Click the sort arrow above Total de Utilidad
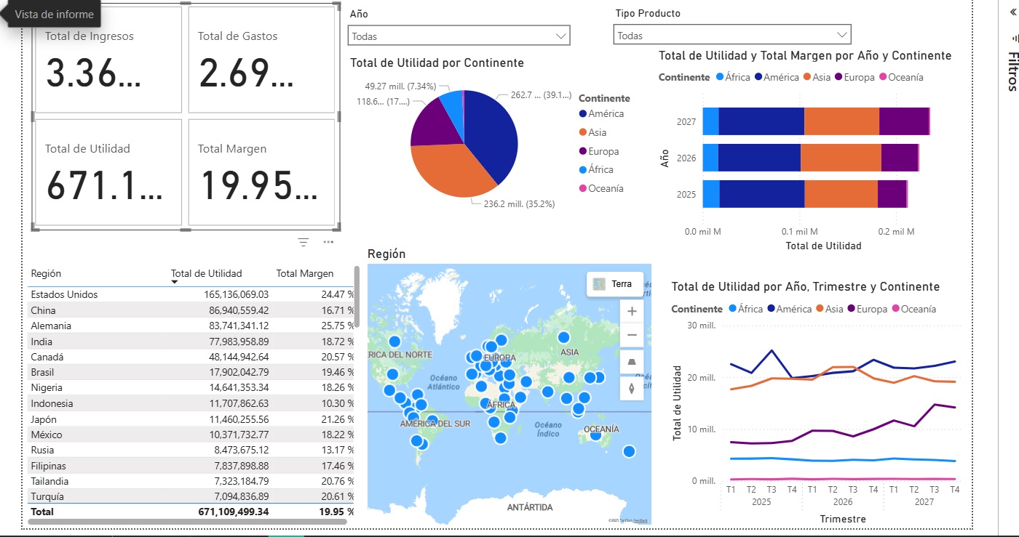 coord(175,282)
